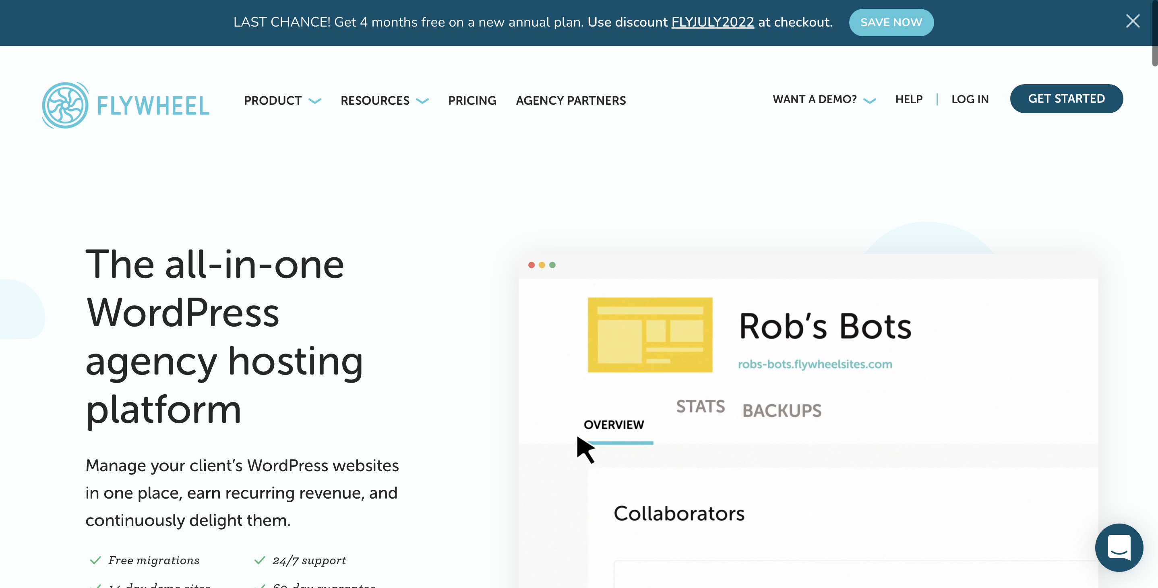Select the Overview tab in the demo

(614, 425)
